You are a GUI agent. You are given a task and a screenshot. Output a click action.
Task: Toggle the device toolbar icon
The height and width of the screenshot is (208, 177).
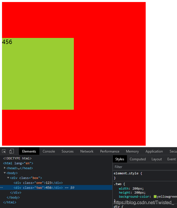tap(11, 151)
